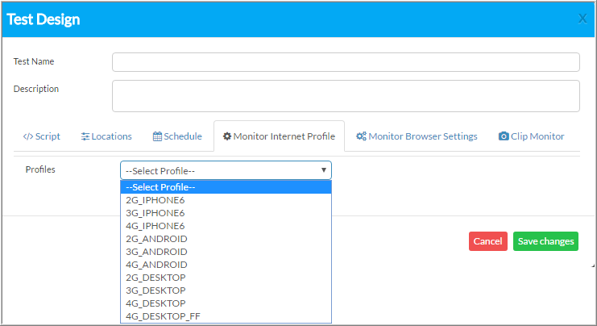Open the Monitor Browser Settings tab
Image resolution: width=597 pixels, height=326 pixels.
tap(417, 136)
